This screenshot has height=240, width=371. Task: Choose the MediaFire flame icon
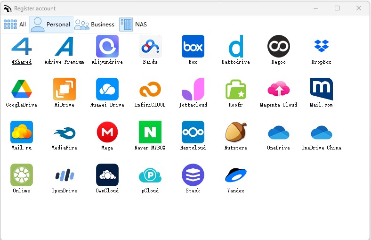point(65,132)
